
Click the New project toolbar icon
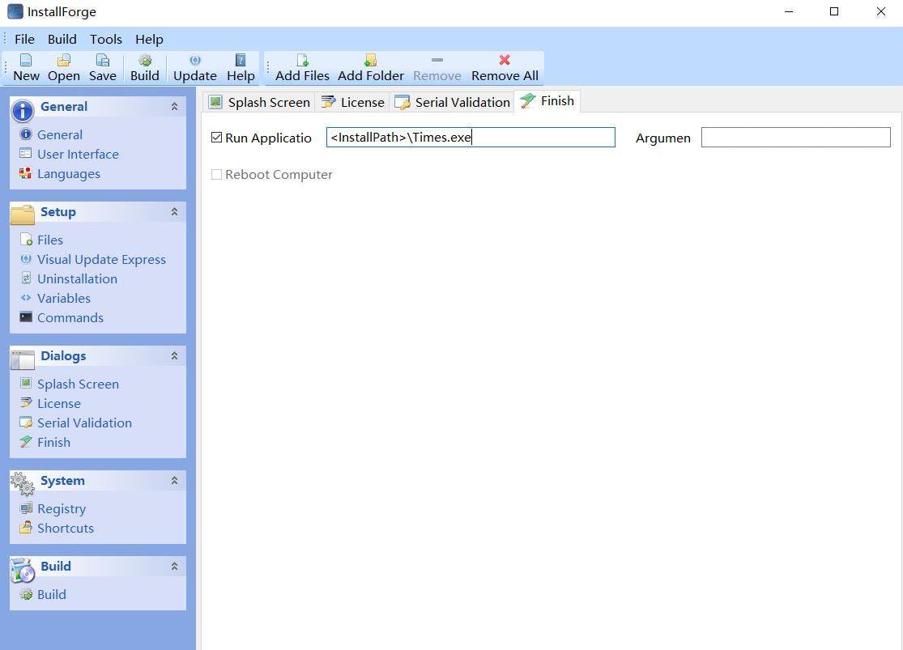click(x=26, y=60)
